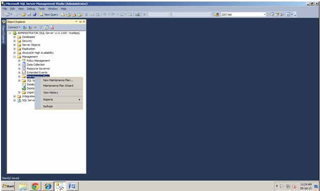Open Object Explorer window position dropdown arrow

(76, 22)
